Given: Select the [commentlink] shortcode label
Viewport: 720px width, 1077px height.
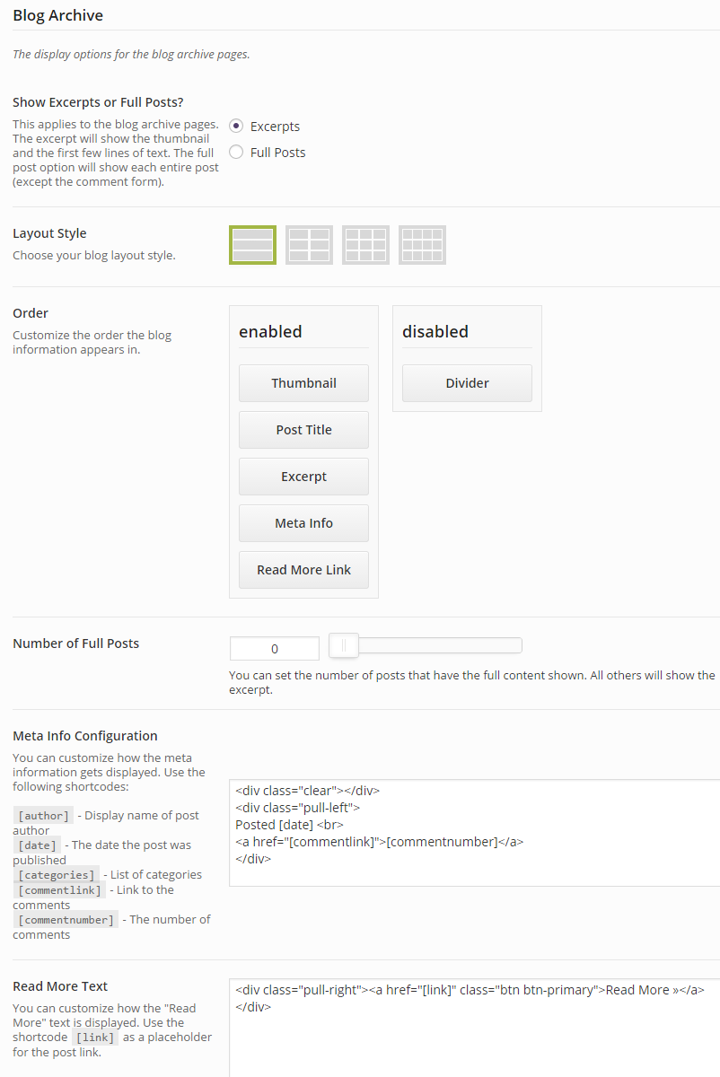Looking at the screenshot, I should (x=58, y=889).
